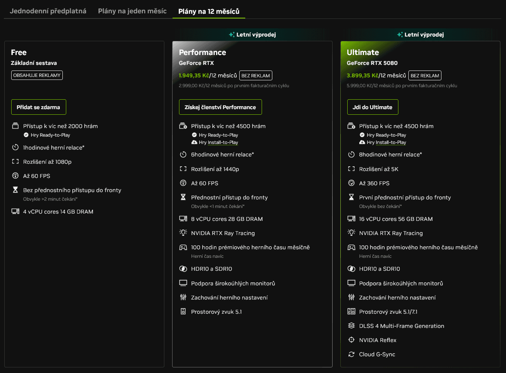The image size is (506, 373).
Task: Open the Plány na jeden měsíc tab
Action: click(x=133, y=11)
